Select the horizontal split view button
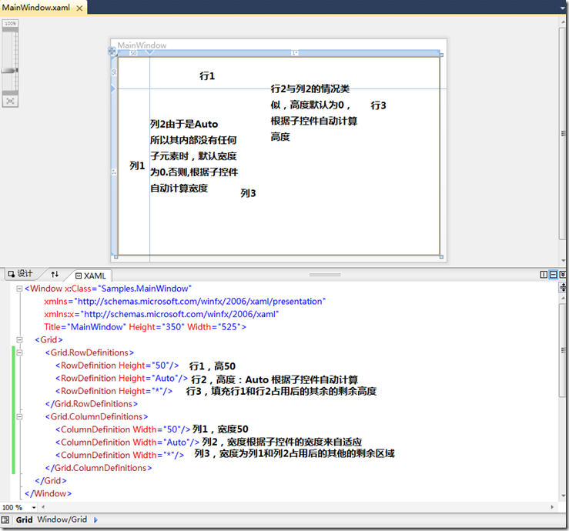This screenshot has height=531, width=569. (553, 275)
